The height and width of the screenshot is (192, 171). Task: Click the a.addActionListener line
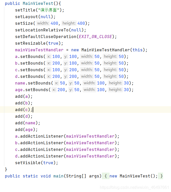click(x=67, y=136)
